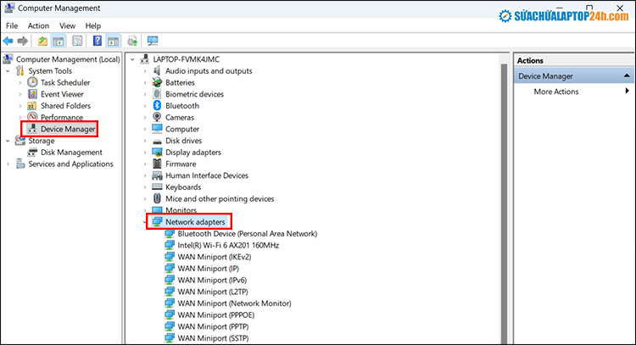Screen dimensions: 636x345
Task: Click the Mice pointing devices icon
Action: click(157, 198)
